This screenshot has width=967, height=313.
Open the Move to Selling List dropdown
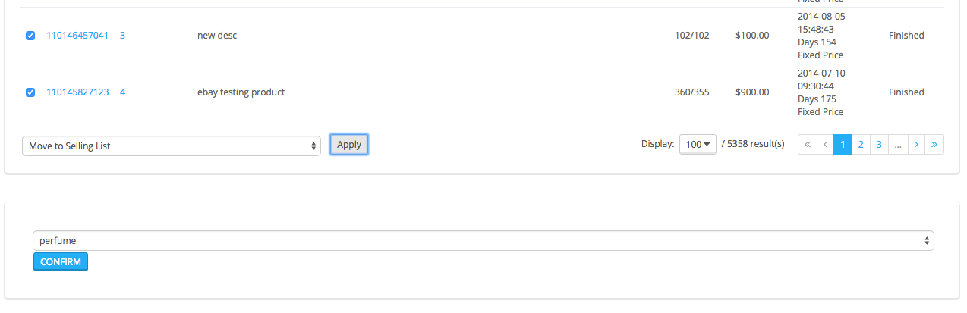(x=171, y=146)
